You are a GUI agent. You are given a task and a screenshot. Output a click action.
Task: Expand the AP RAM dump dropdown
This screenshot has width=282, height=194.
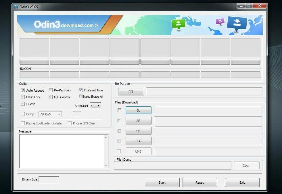pyautogui.click(x=50, y=114)
